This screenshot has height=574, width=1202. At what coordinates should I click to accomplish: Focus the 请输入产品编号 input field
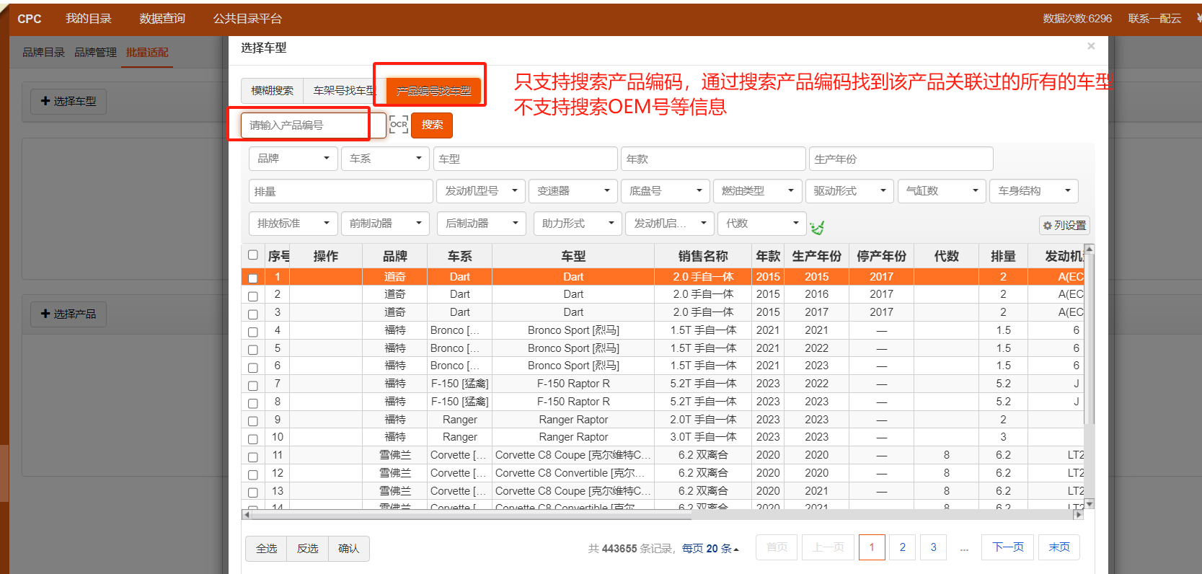click(x=313, y=125)
